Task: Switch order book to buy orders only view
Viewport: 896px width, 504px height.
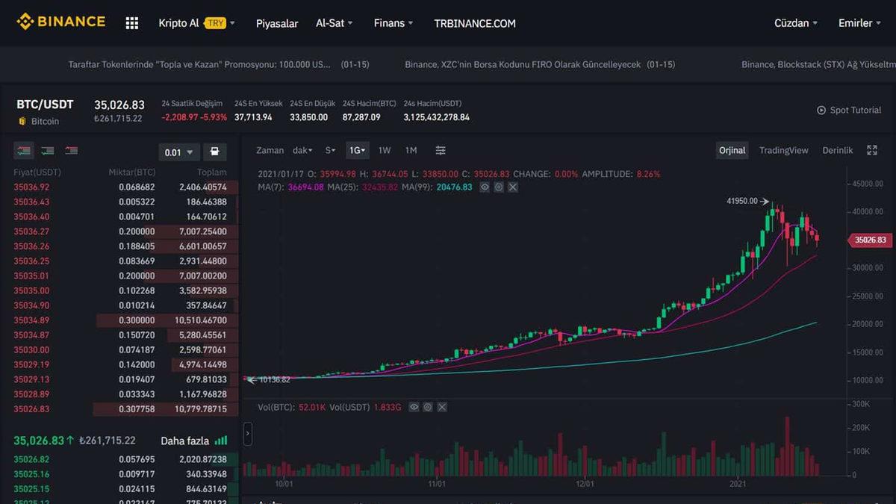Action: click(x=47, y=150)
